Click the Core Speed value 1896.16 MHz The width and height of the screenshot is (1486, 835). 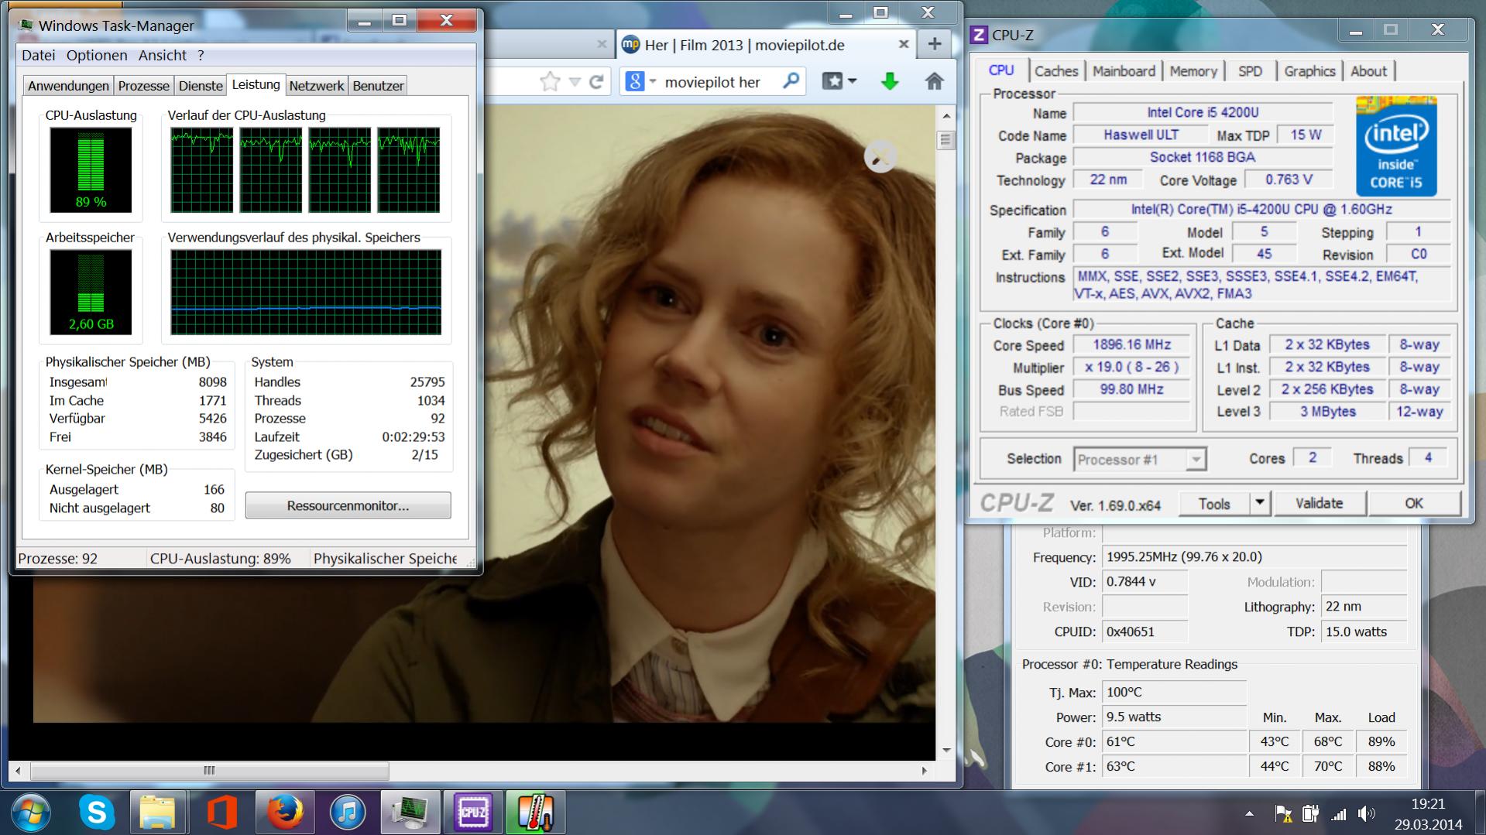(x=1131, y=345)
